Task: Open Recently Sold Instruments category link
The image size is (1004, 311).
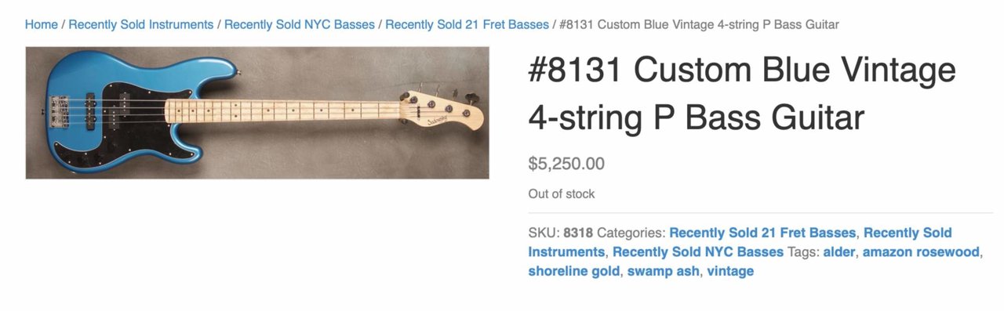Action: click(740, 242)
